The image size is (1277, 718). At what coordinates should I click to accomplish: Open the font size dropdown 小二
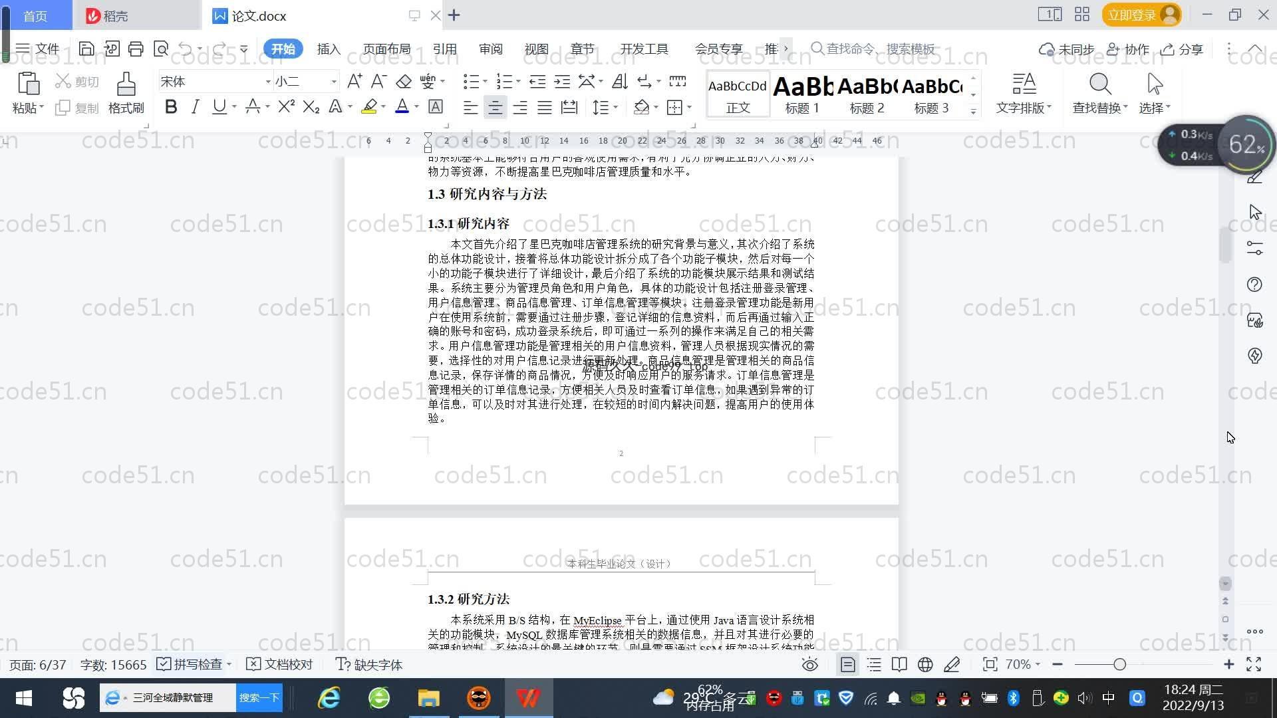click(334, 82)
